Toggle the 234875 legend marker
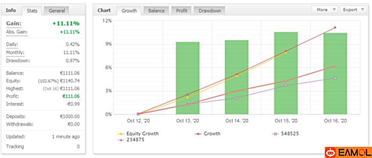 [121, 140]
